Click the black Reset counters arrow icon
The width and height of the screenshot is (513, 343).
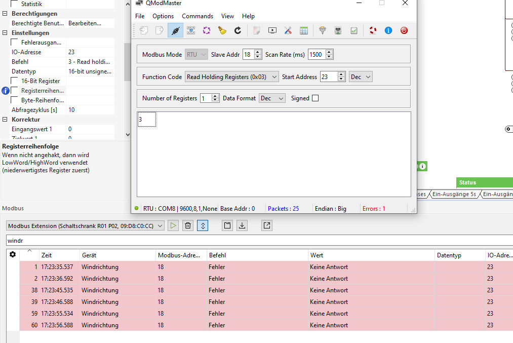click(x=238, y=30)
